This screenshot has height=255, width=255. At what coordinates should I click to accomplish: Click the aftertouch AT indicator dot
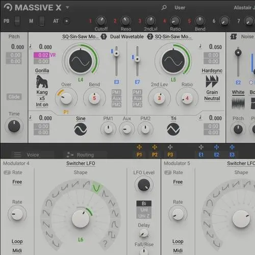point(67,21)
